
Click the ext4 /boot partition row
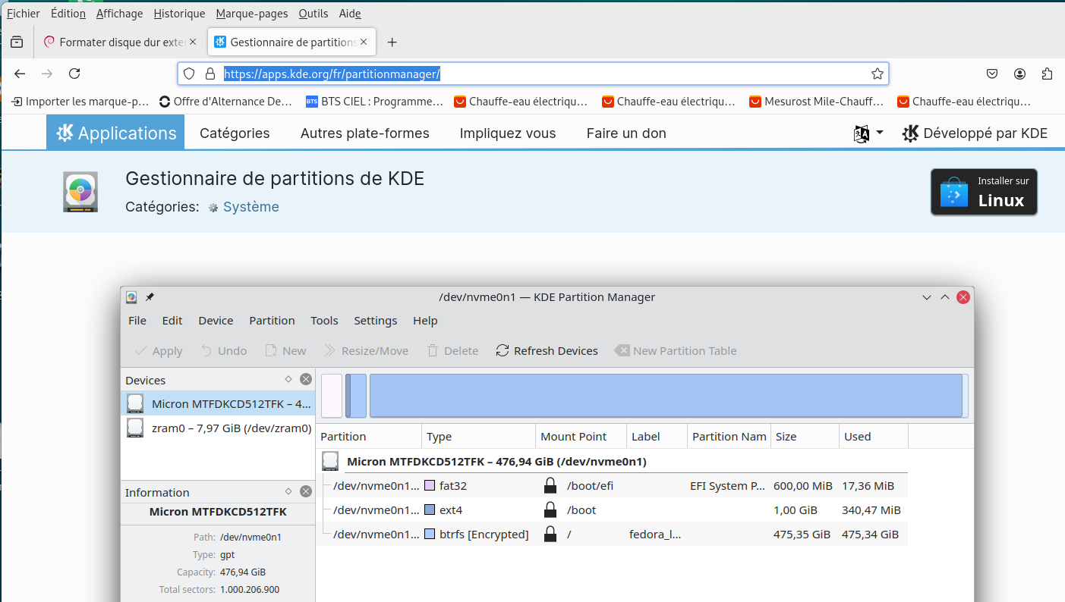(613, 510)
